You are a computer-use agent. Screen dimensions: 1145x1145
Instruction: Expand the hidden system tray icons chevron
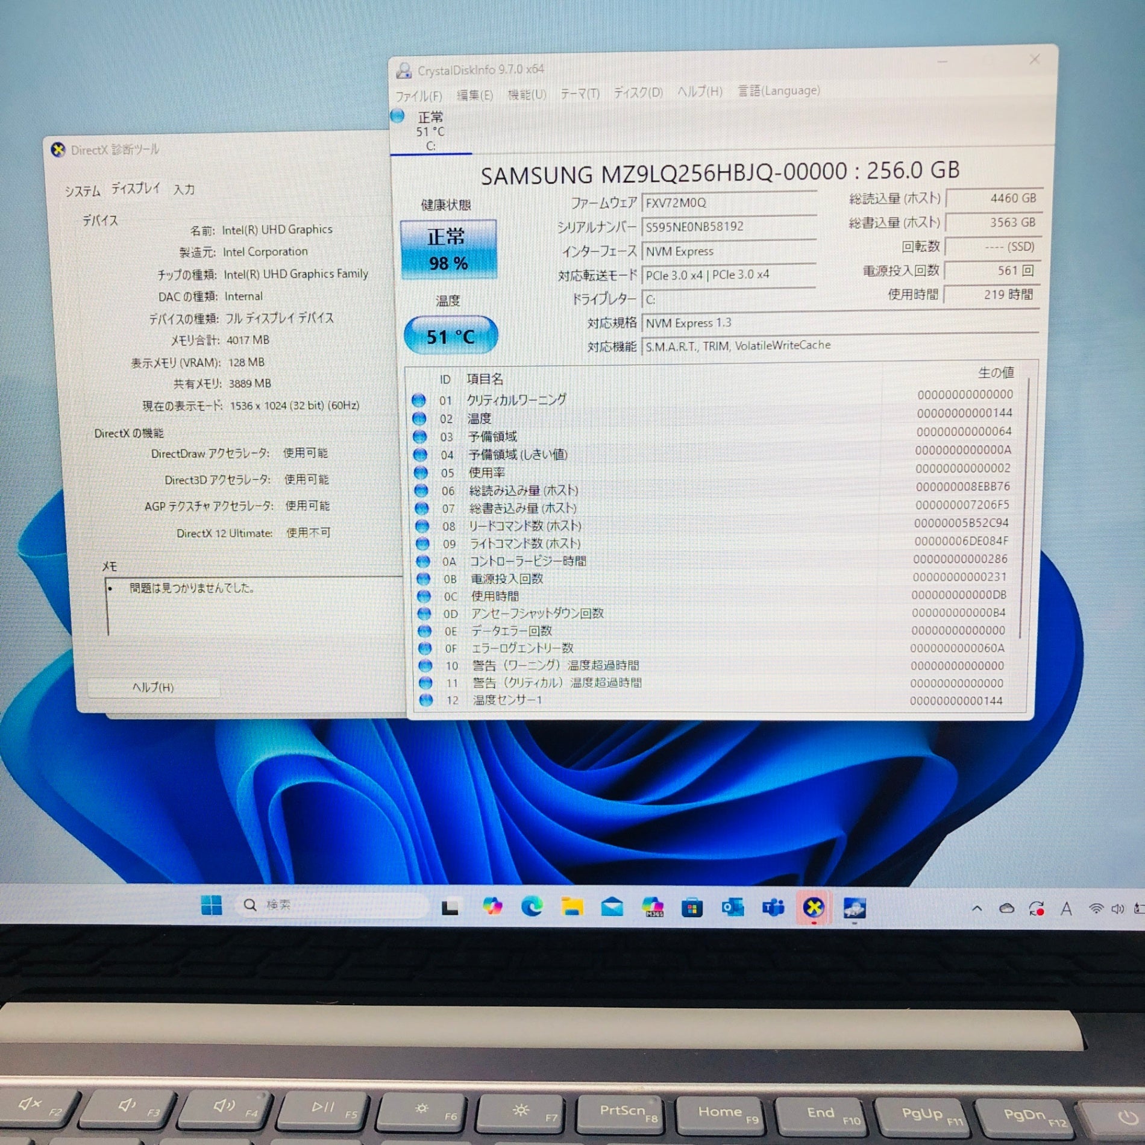coord(977,909)
